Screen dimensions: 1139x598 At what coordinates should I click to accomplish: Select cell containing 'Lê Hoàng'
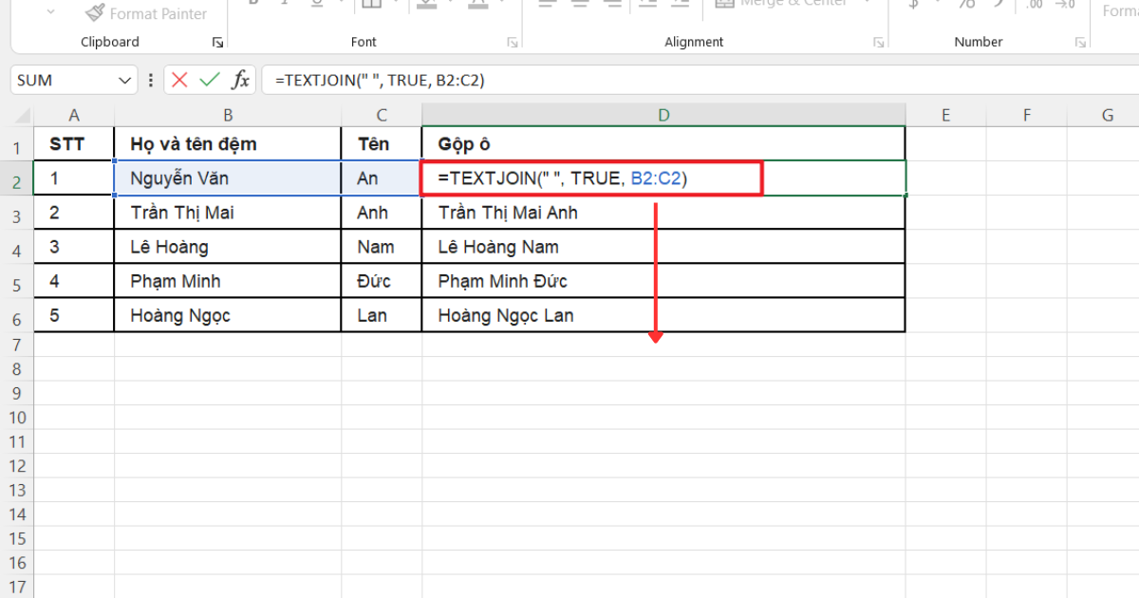coord(228,247)
